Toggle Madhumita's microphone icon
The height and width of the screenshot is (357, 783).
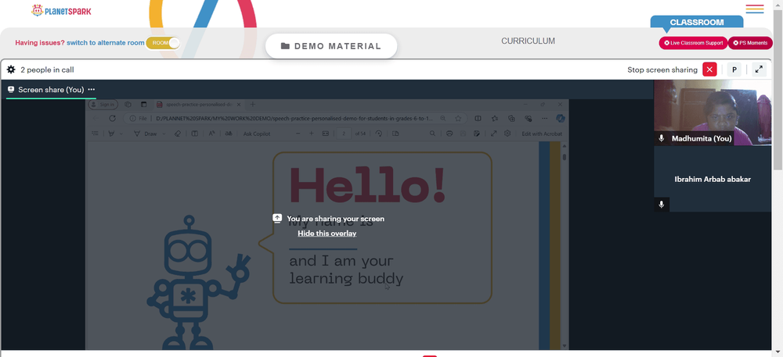(x=662, y=138)
